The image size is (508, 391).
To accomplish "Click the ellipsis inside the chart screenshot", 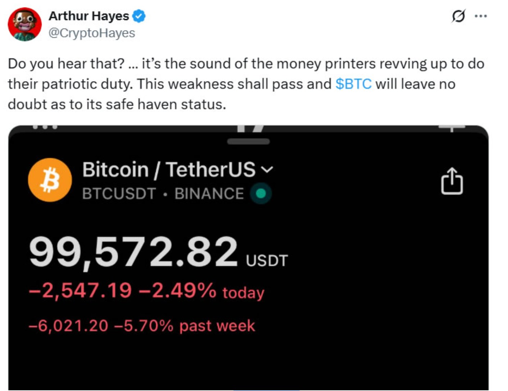I will (45, 126).
